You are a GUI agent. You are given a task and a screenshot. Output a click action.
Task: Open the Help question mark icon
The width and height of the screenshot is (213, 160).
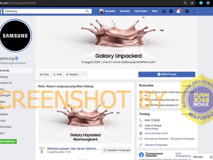(x=187, y=11)
